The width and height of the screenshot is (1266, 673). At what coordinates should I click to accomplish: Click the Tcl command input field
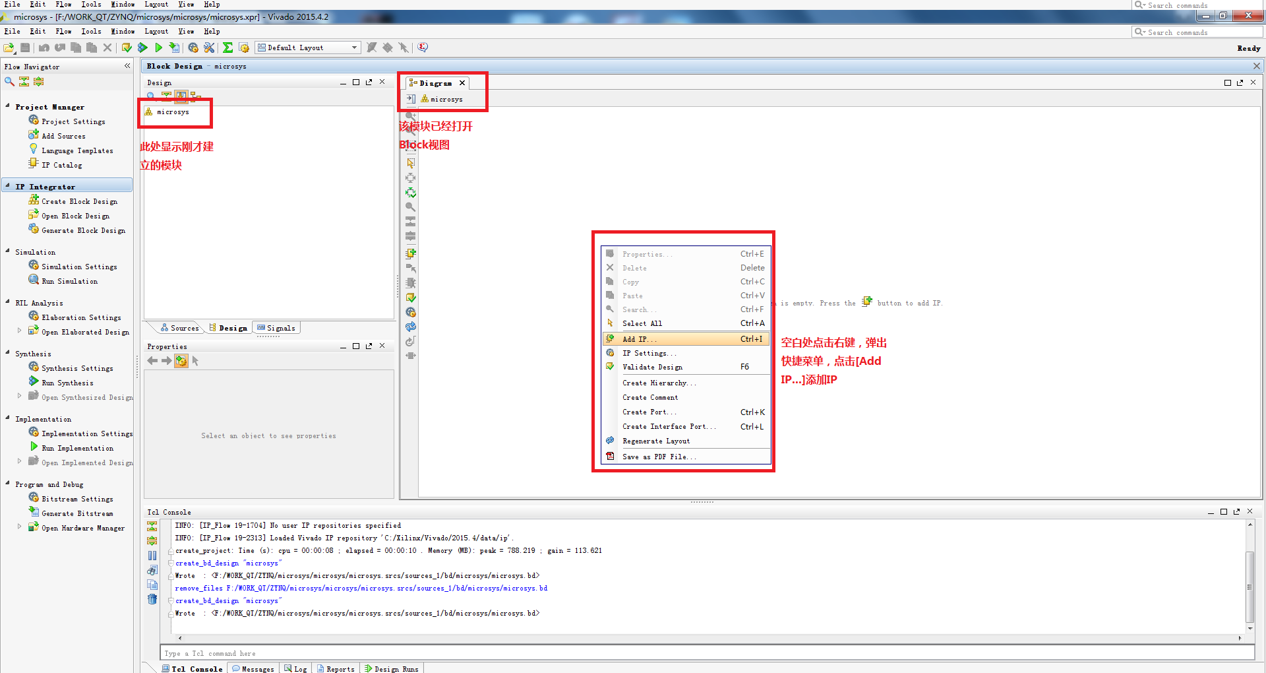(x=707, y=653)
